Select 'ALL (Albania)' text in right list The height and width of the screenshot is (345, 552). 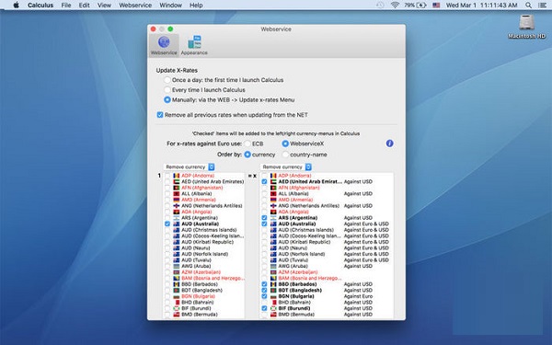(x=294, y=193)
